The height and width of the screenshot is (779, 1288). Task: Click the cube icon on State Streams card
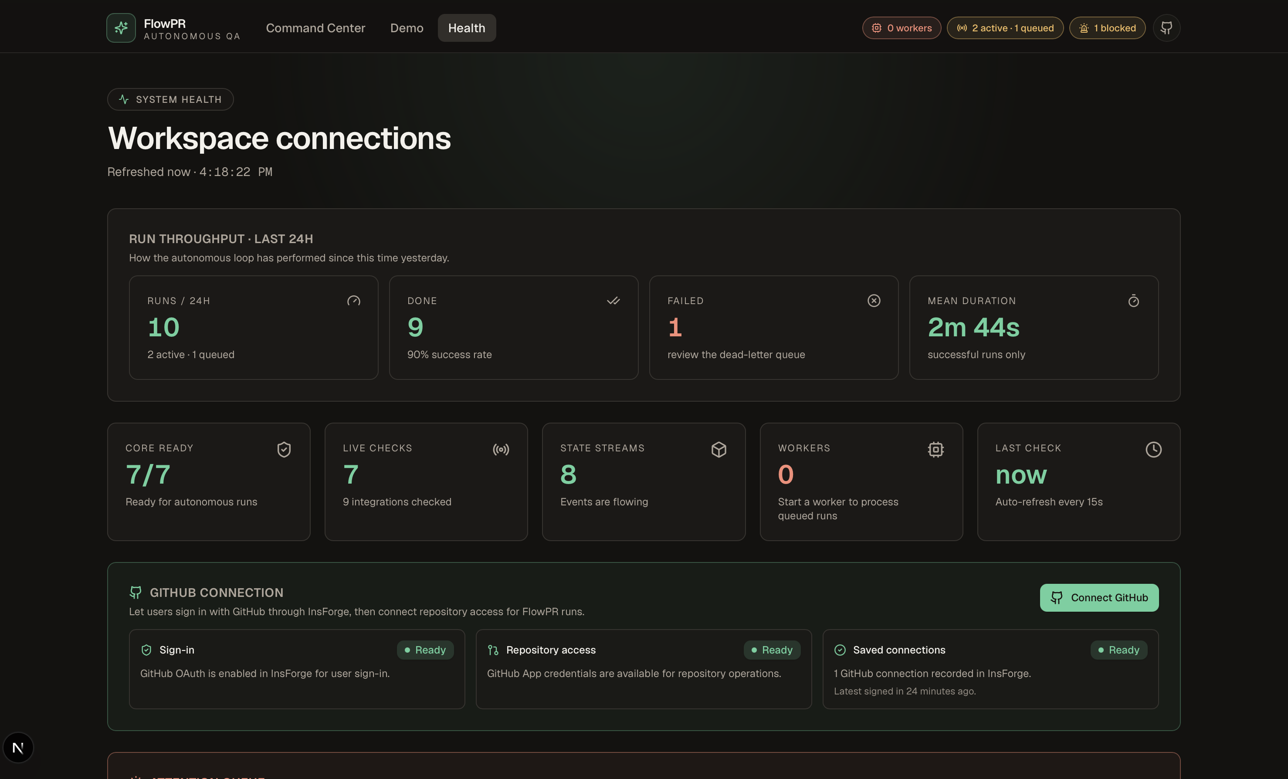coord(719,450)
